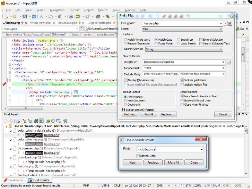Uncheck Include subfolders

coord(182,80)
